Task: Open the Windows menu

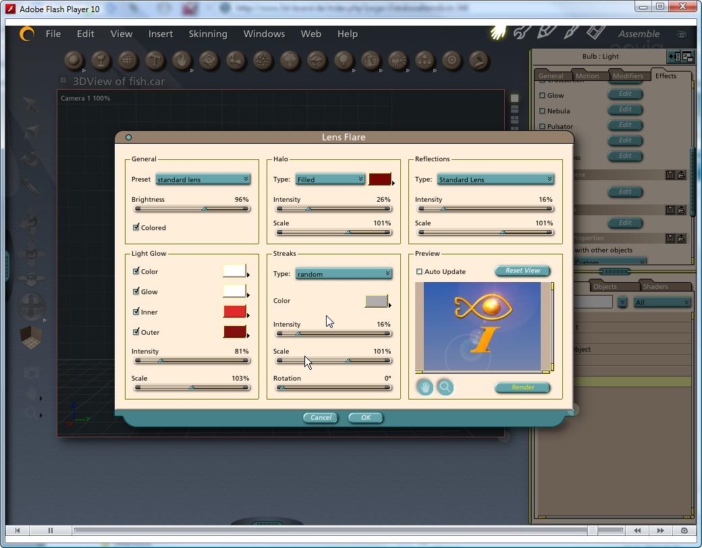Action: click(264, 34)
